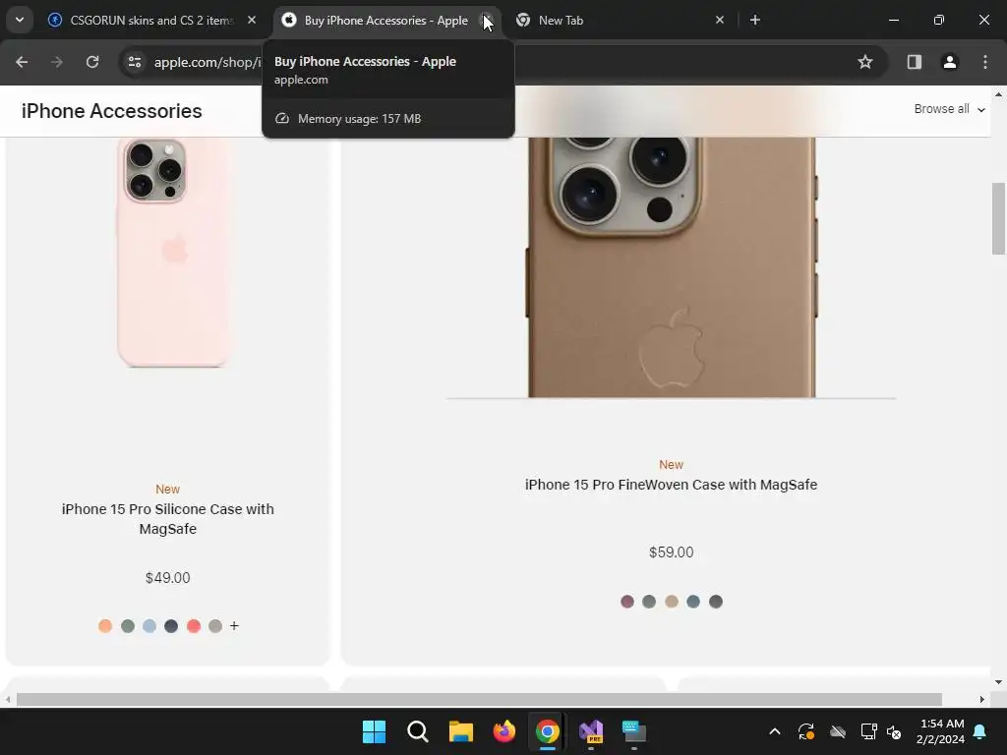Screen dimensions: 1007x755
Task: Select the taupe FineWoven Case swatch
Action: point(671,602)
